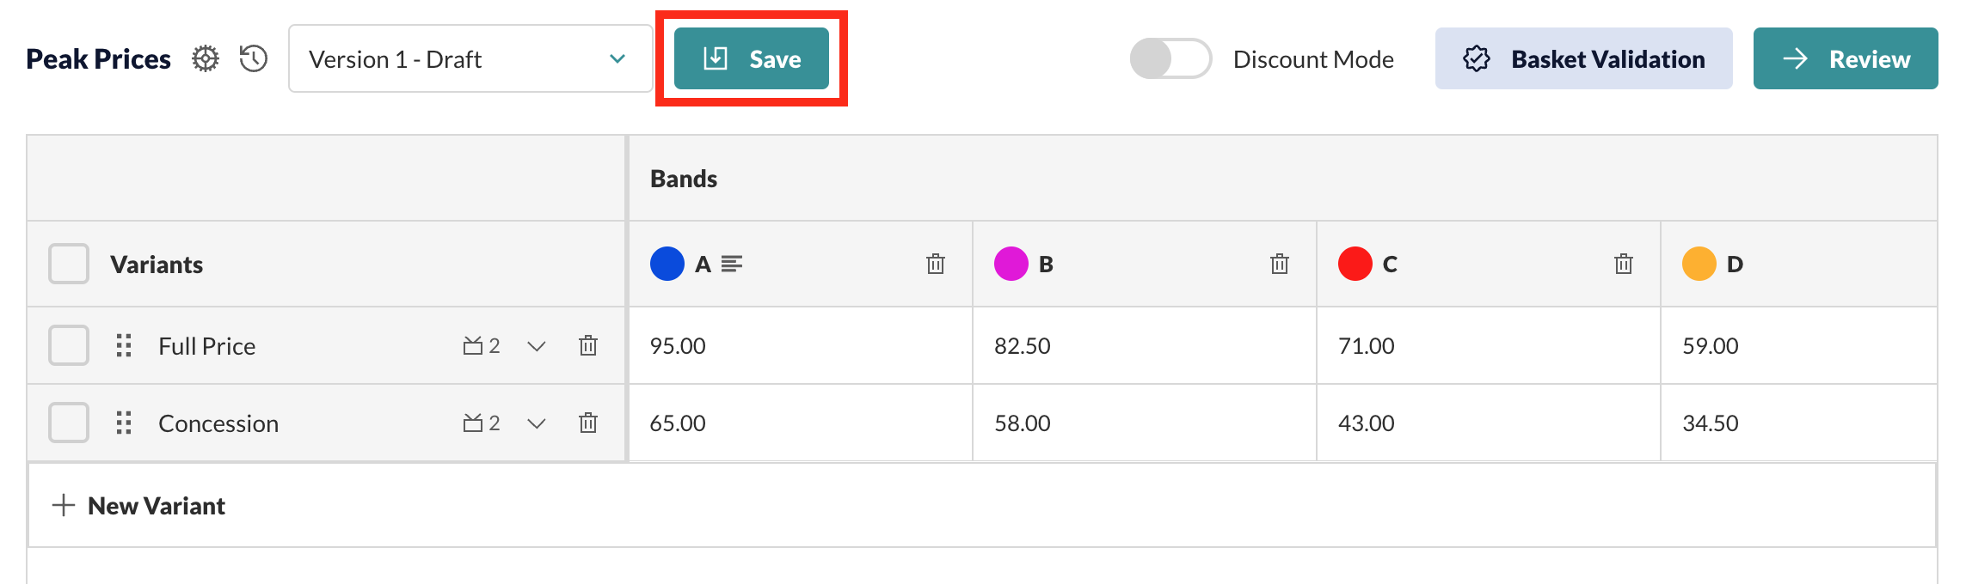Delete band B
The height and width of the screenshot is (584, 1966).
click(1280, 264)
